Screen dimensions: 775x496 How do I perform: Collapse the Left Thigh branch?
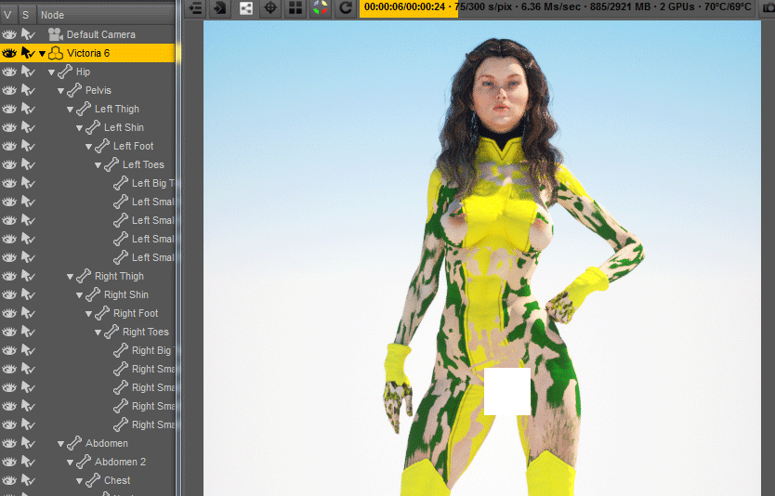(x=71, y=110)
